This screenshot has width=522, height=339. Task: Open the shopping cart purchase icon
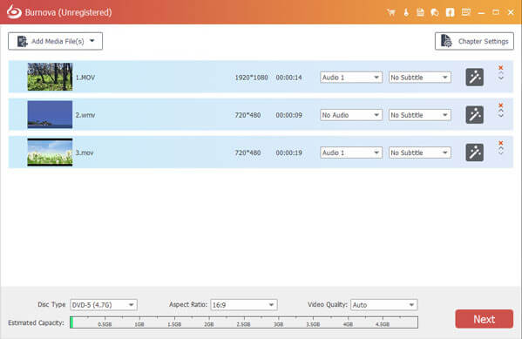pos(391,13)
